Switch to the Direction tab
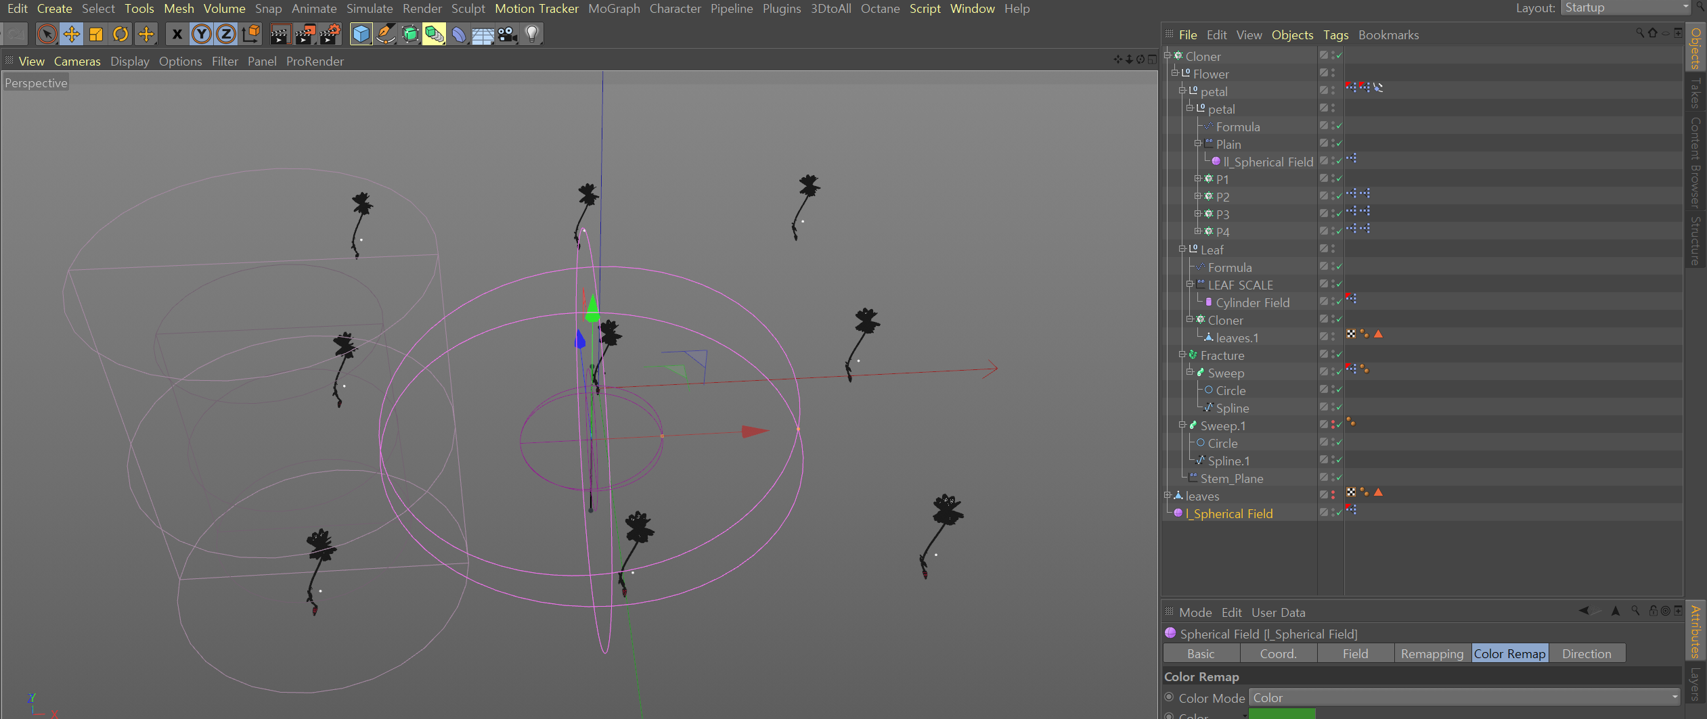1707x719 pixels. click(1587, 653)
